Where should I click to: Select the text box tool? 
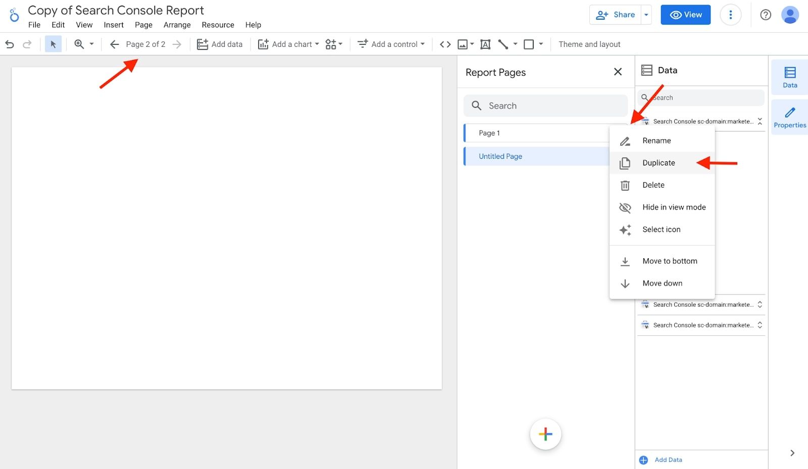[485, 44]
